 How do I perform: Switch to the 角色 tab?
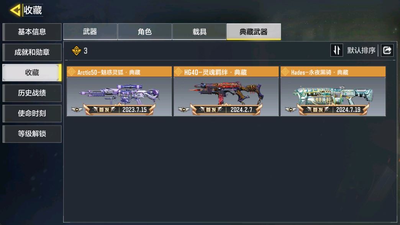tap(145, 32)
